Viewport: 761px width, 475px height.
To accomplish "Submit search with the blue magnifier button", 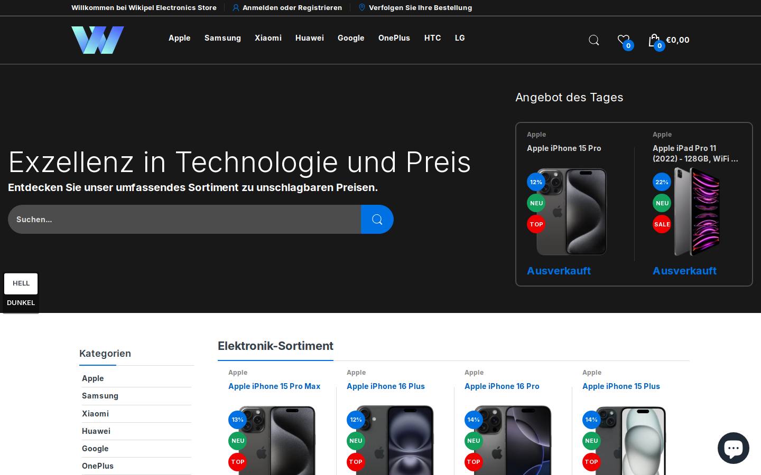I will click(377, 219).
